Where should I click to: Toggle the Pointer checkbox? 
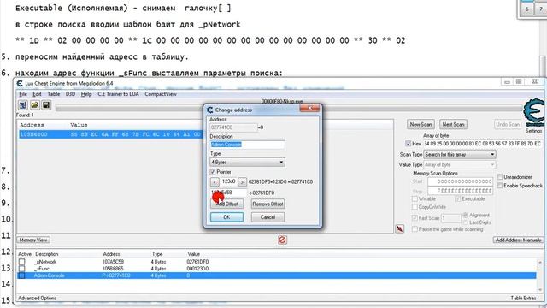pyautogui.click(x=213, y=172)
